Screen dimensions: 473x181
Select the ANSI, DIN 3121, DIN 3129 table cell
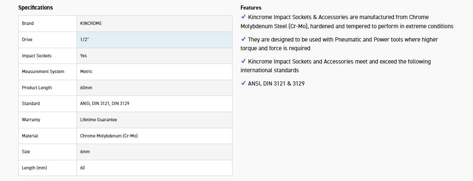104,104
